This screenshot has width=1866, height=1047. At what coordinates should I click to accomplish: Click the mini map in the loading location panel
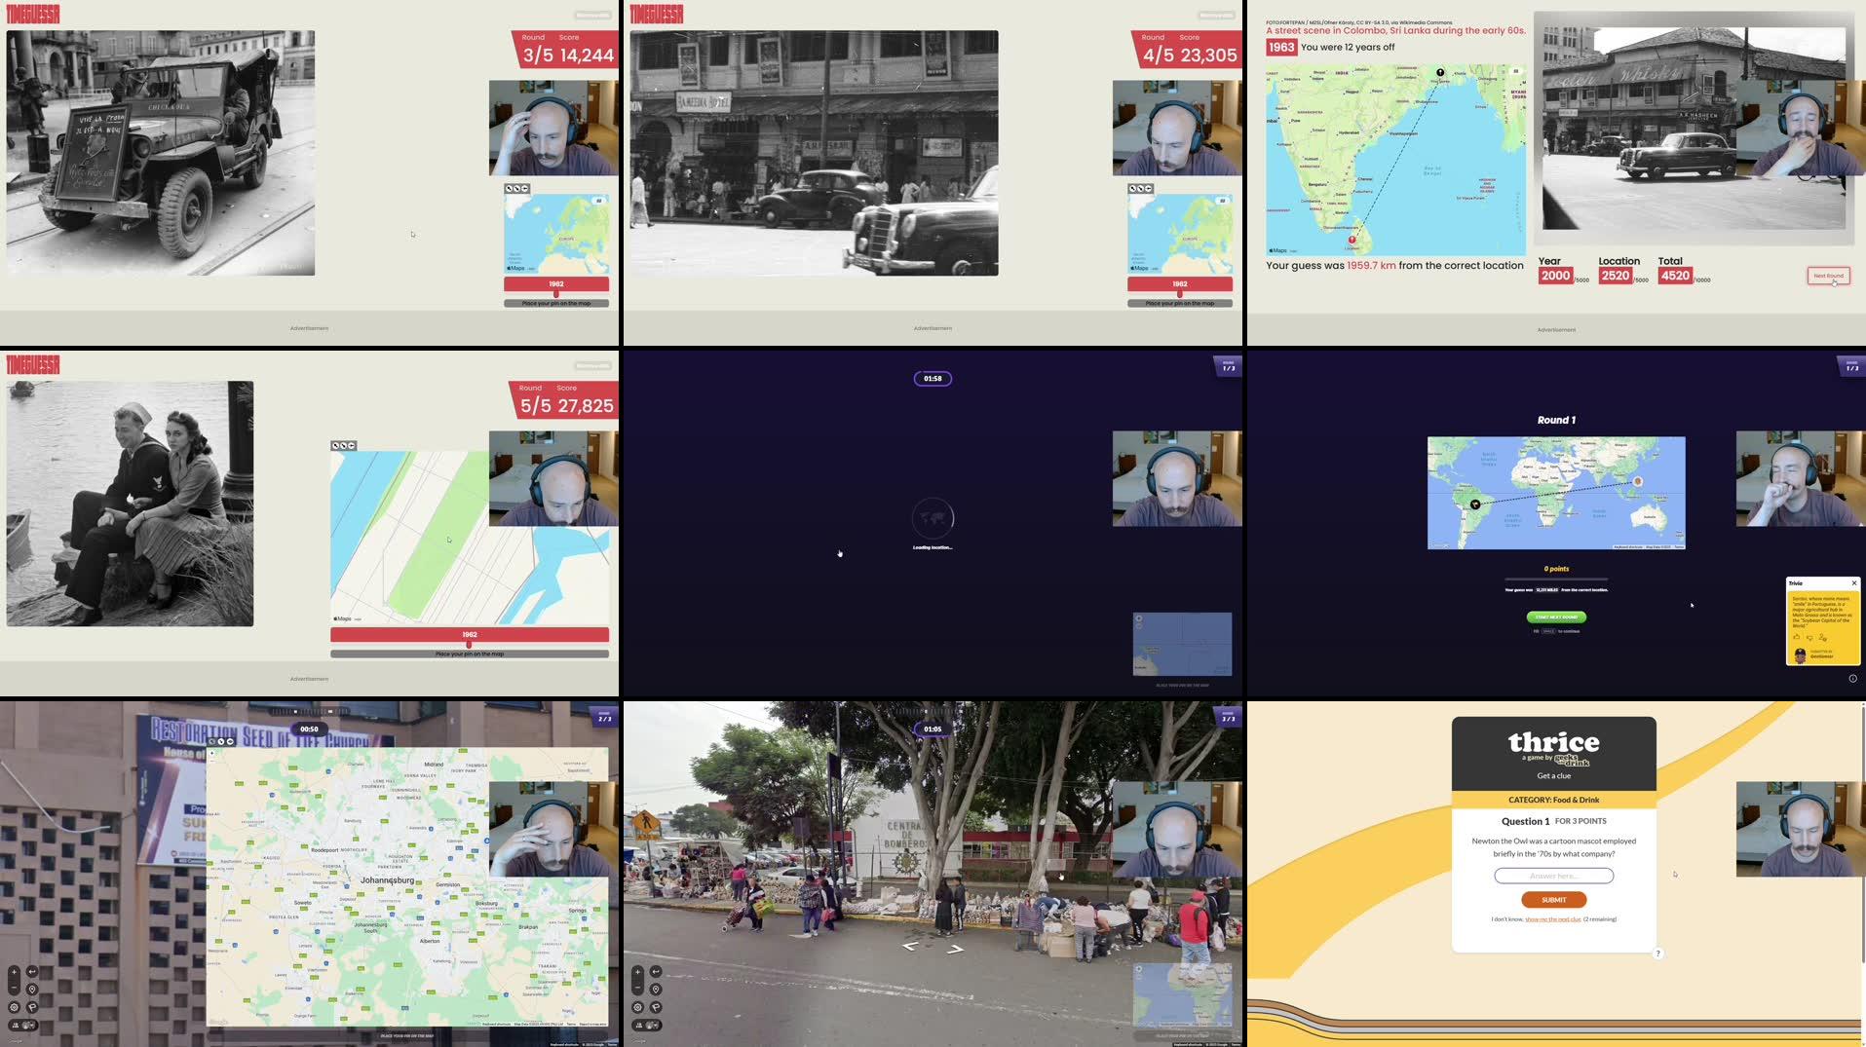pos(1182,645)
